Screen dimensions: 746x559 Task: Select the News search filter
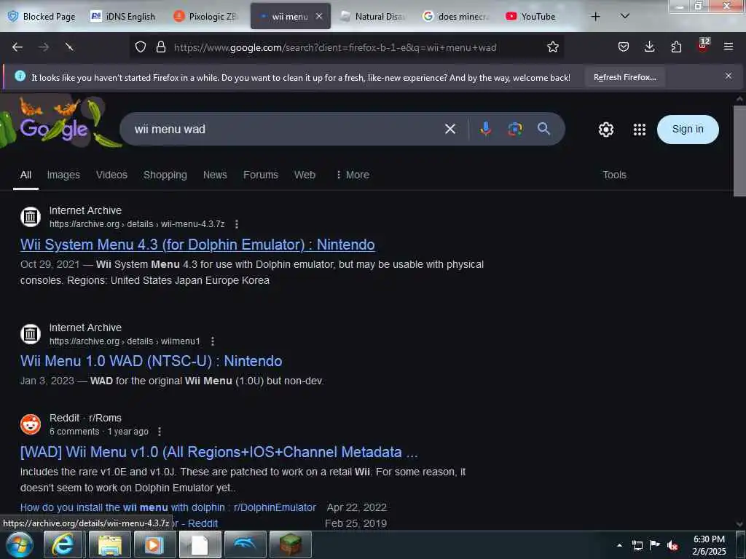[215, 175]
